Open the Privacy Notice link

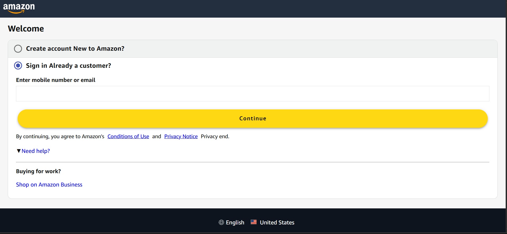point(181,136)
